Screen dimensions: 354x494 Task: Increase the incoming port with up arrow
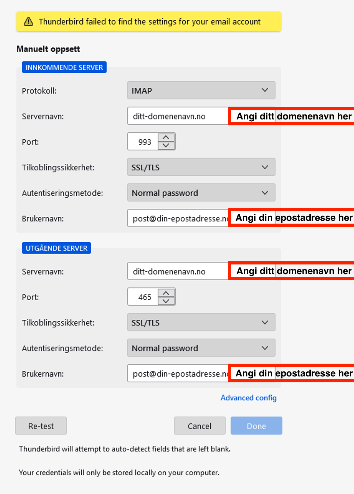(x=166, y=138)
